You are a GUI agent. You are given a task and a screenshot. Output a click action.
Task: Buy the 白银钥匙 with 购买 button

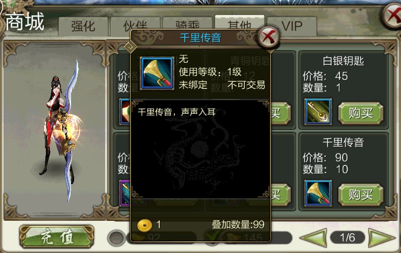point(361,113)
